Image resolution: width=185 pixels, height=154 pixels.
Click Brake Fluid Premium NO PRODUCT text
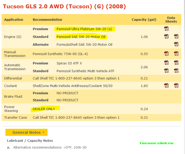(67, 93)
